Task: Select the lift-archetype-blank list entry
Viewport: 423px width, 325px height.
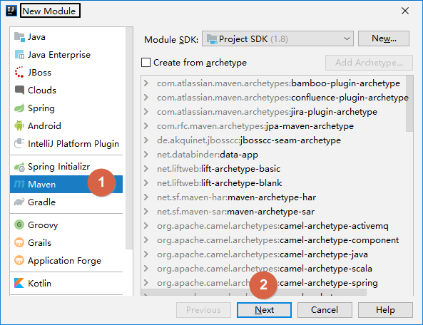Action: (219, 183)
